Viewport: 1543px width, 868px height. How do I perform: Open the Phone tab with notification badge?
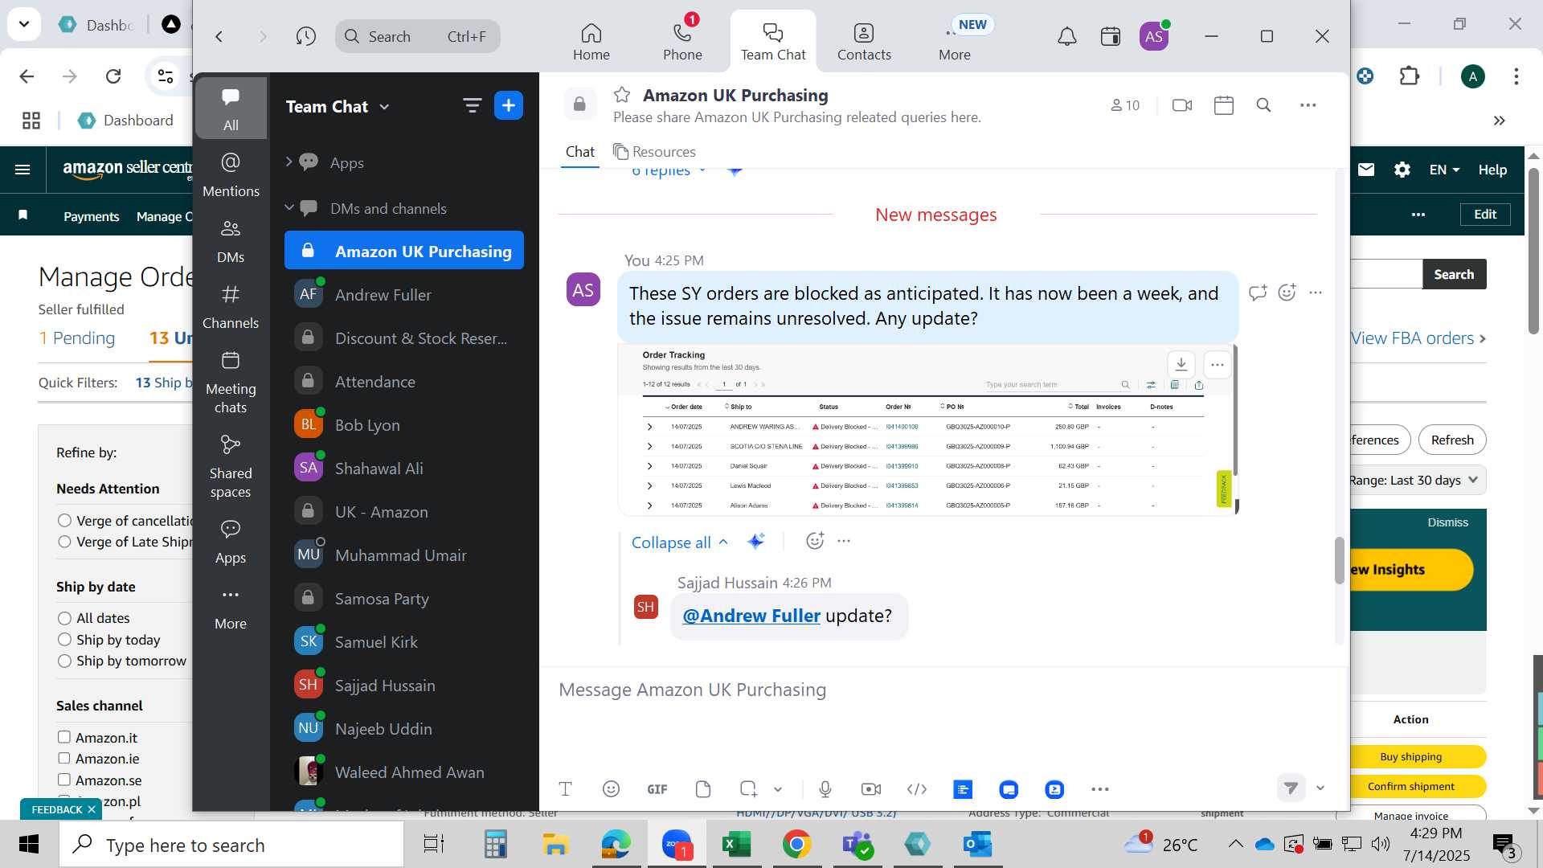[682, 39]
